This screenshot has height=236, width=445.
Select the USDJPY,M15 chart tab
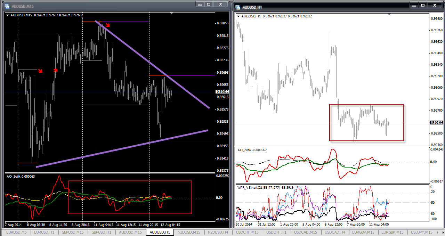(x=422, y=232)
